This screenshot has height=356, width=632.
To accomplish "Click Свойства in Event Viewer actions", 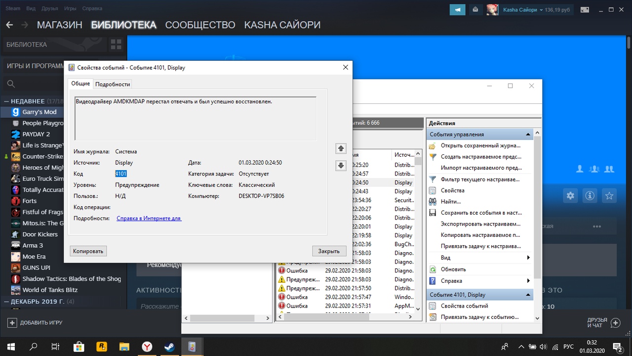I will point(452,190).
